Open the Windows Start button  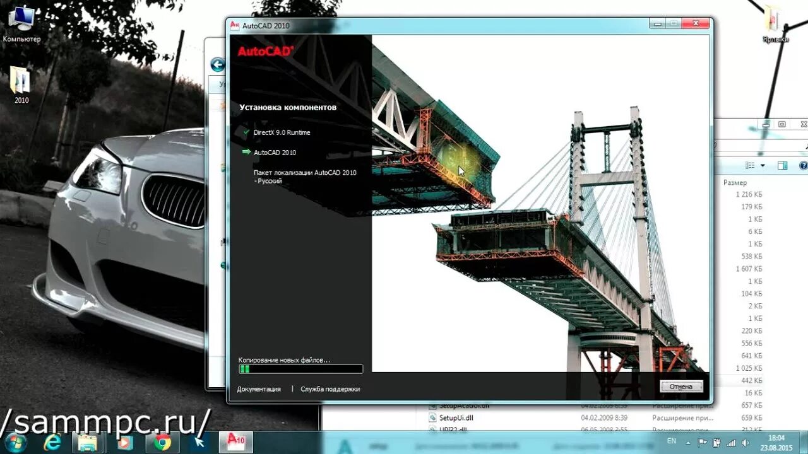coord(15,443)
